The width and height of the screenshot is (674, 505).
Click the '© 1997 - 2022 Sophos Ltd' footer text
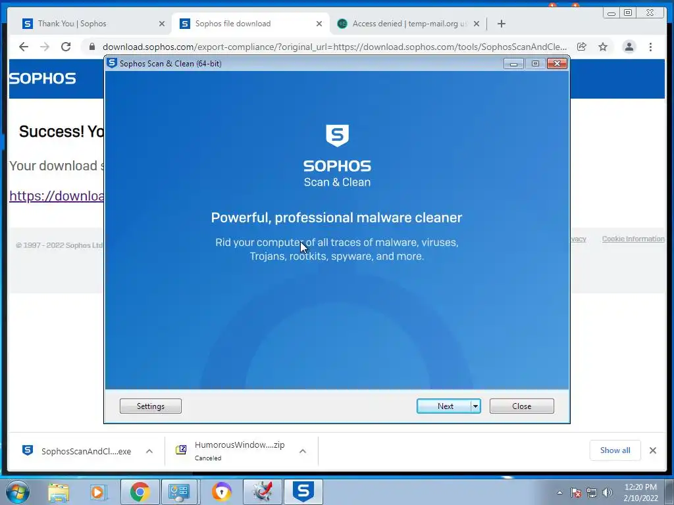coord(59,245)
